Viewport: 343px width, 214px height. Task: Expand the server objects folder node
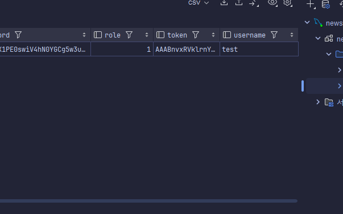tap(318, 102)
